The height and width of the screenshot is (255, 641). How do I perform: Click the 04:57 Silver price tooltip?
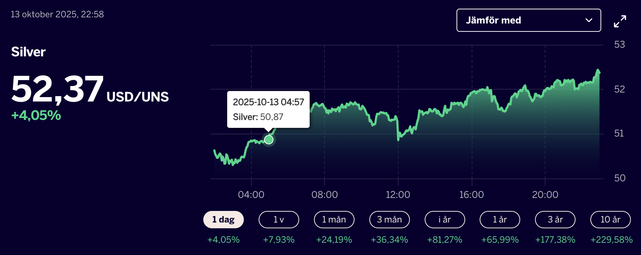coord(268,109)
